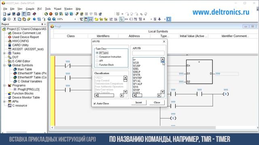The height and width of the screenshot is (145, 259).
Task: Click the Cut scissors icon
Action: coord(15,19)
